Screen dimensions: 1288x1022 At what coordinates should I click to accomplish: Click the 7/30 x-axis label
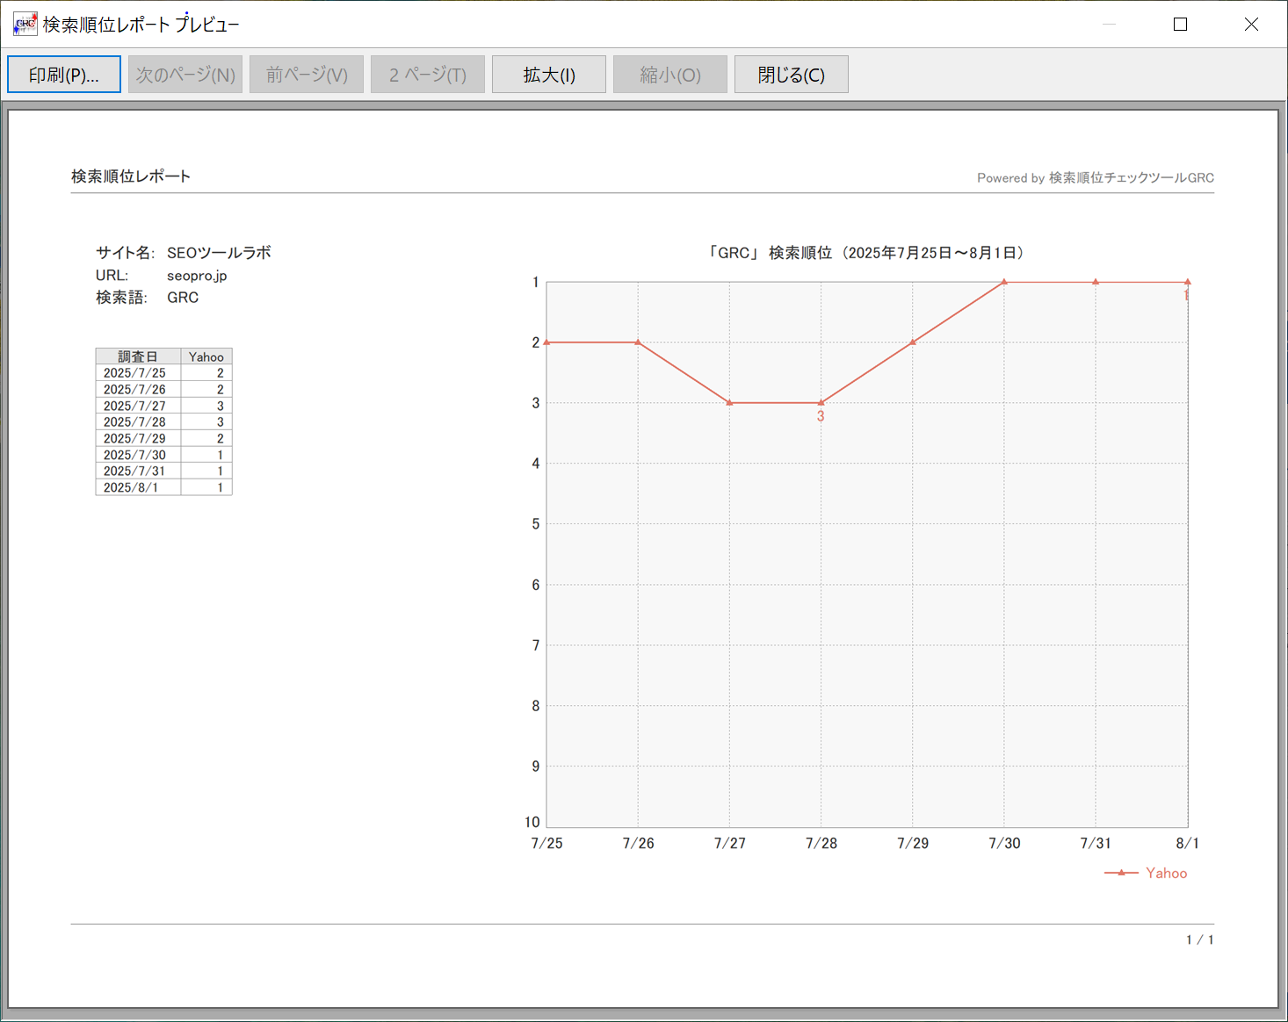1004,843
